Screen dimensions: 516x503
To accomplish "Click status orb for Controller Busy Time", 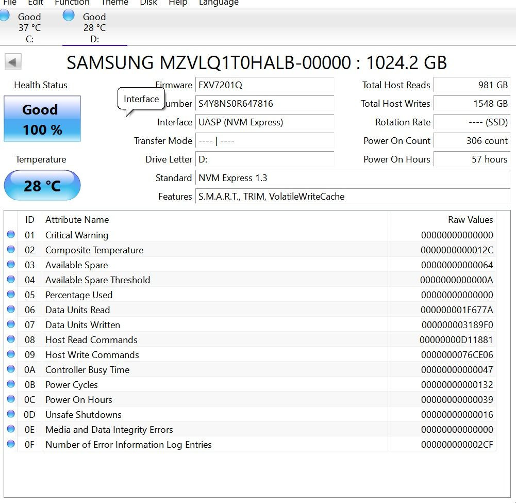I will 11,369.
